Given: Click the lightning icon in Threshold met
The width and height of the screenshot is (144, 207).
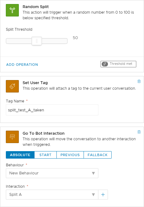Looking at the screenshot, I should pos(105,64).
